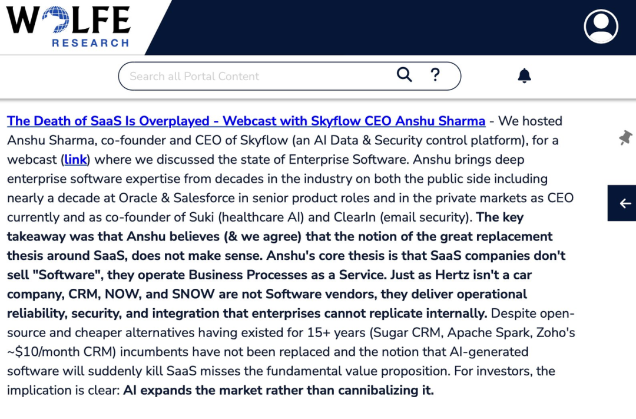Screen dimensions: 636x419
Task: Go home via the Wolfe Research logo
Action: coord(68,27)
